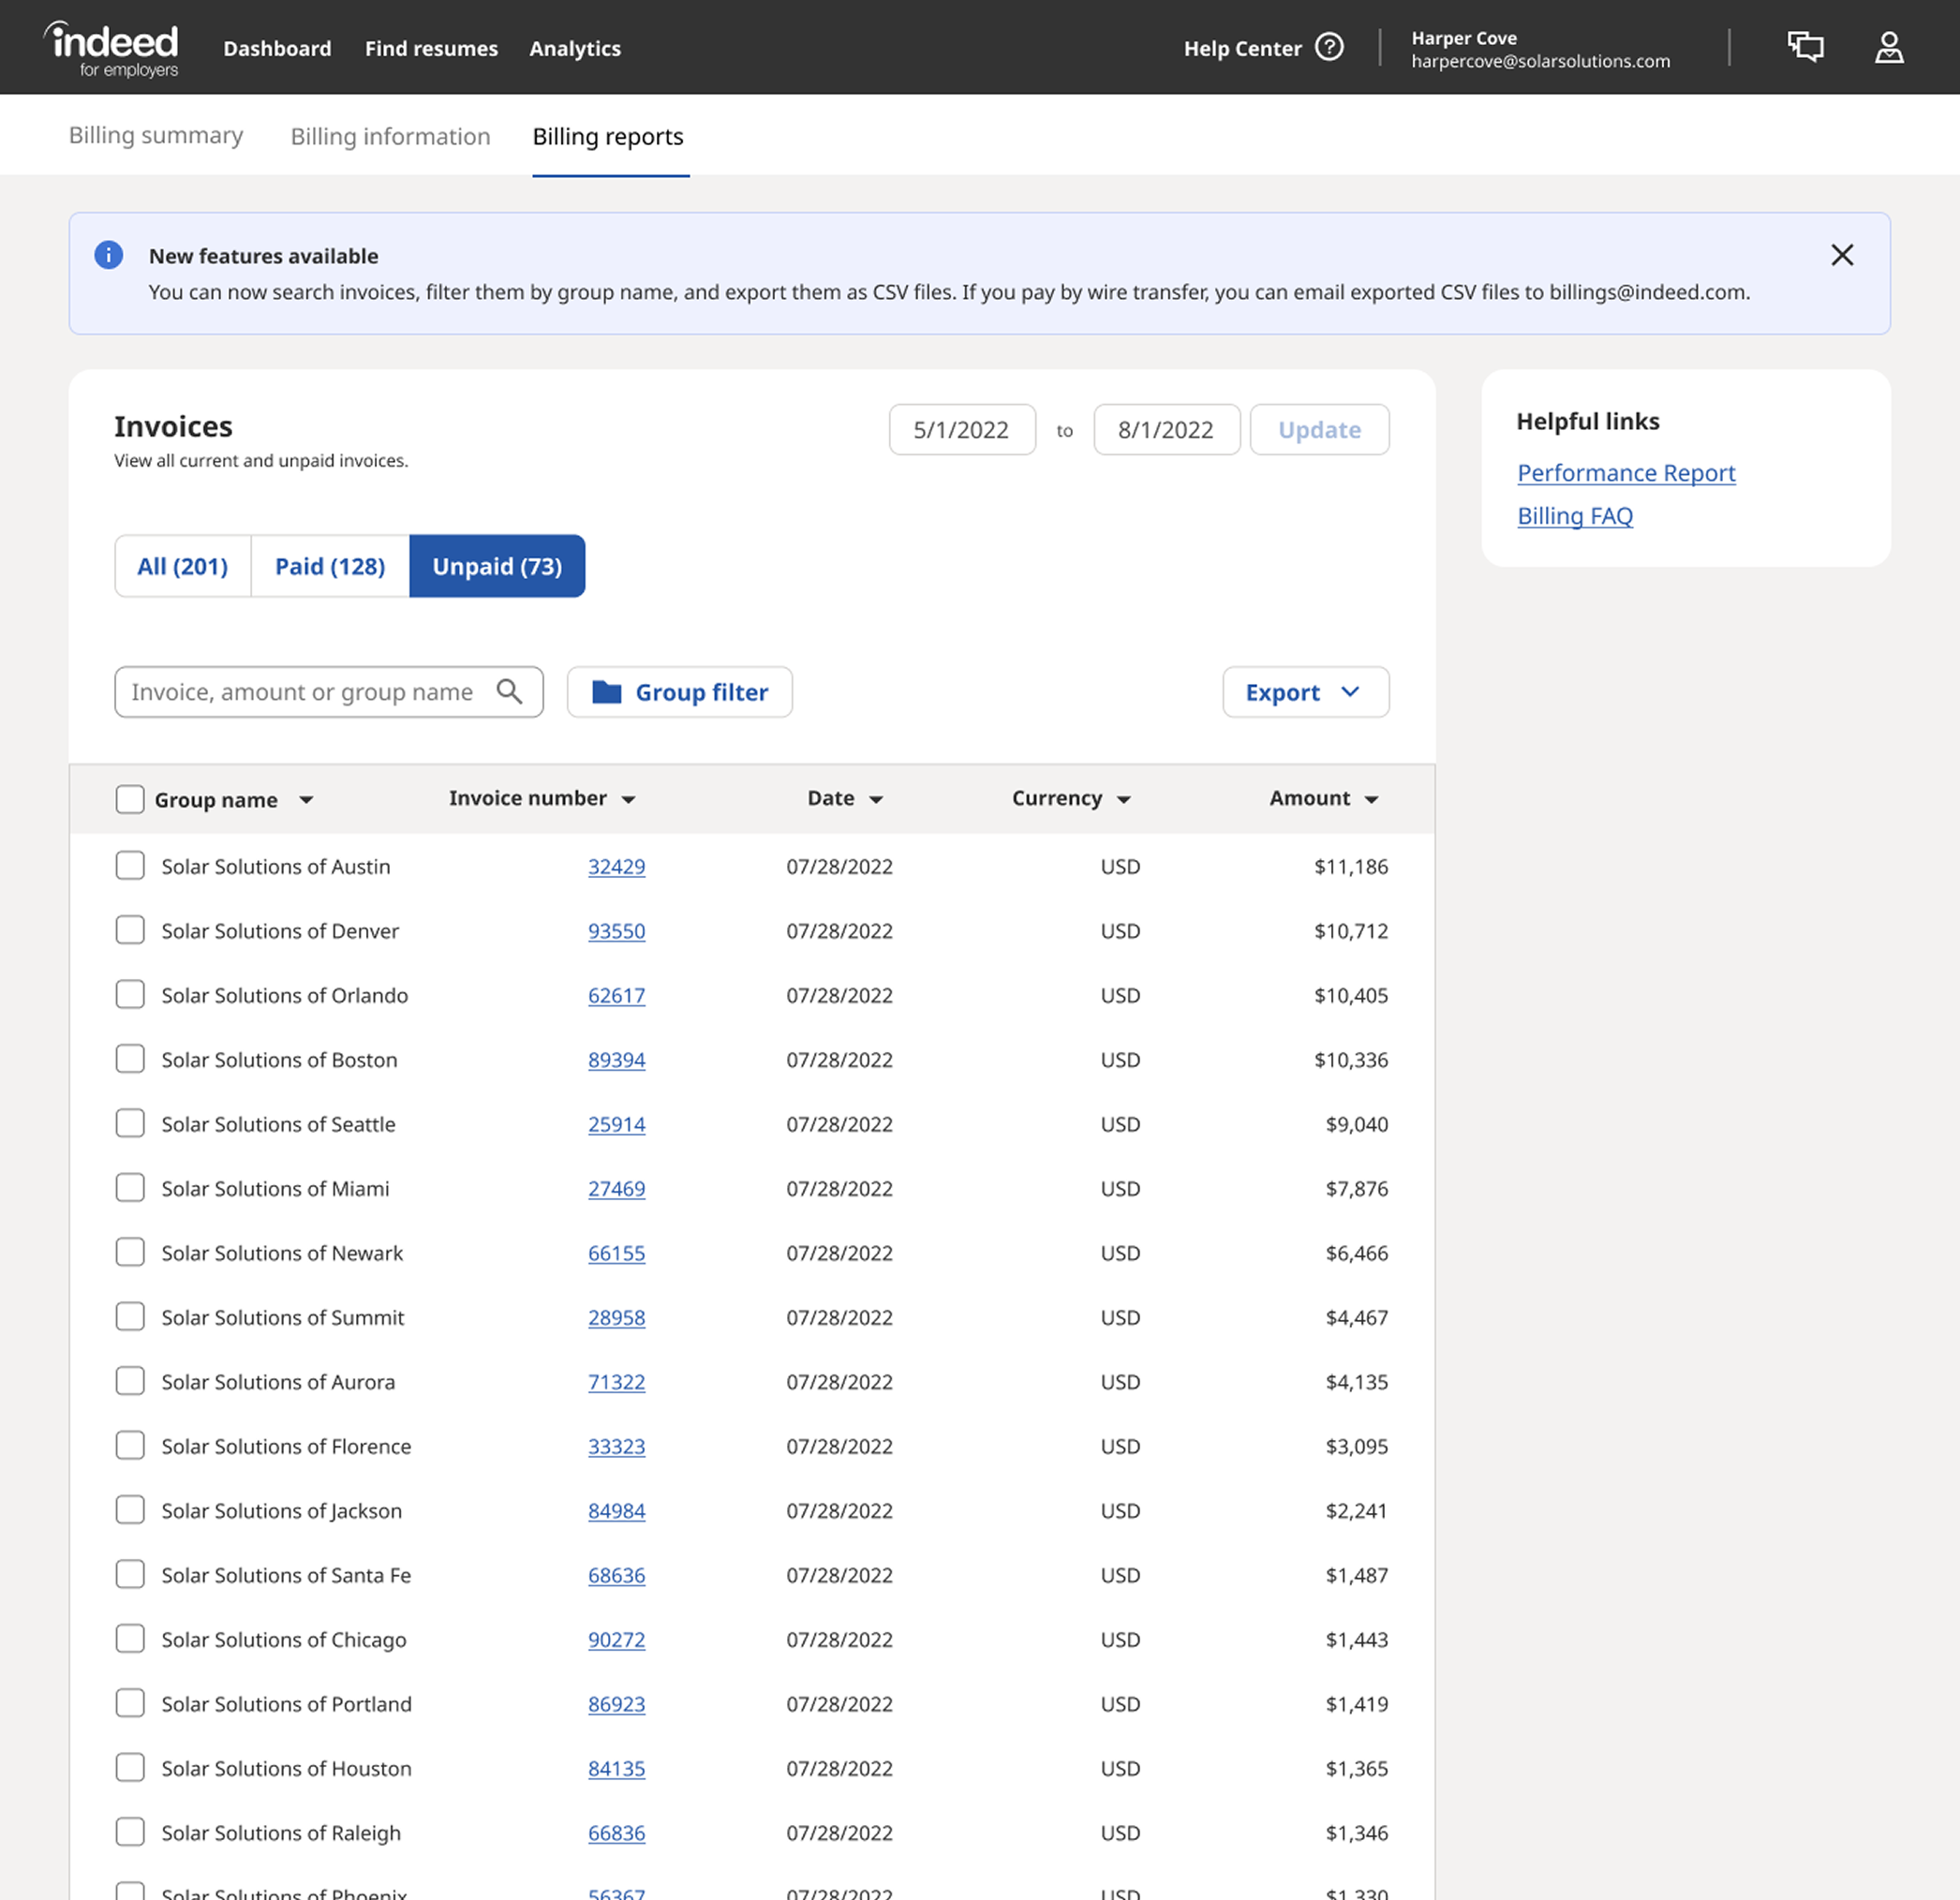The image size is (1960, 1900).
Task: Check the Solar Solutions of Summit row
Action: (x=130, y=1316)
